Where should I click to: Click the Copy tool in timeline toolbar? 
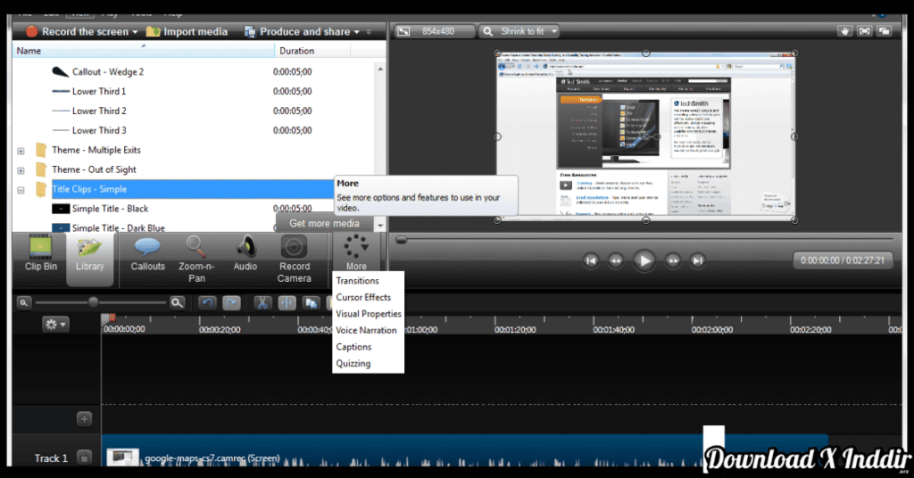(312, 302)
